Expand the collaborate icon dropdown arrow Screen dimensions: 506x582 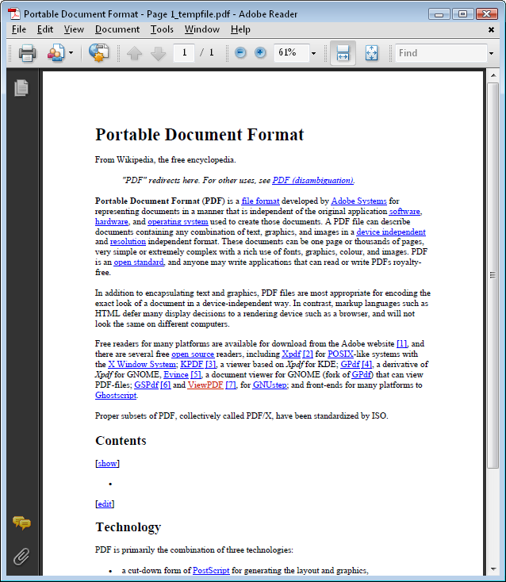(71, 53)
